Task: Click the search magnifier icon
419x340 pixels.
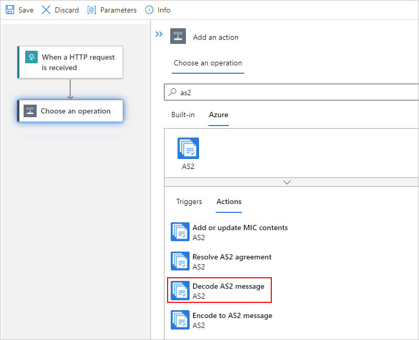Action: tap(173, 92)
